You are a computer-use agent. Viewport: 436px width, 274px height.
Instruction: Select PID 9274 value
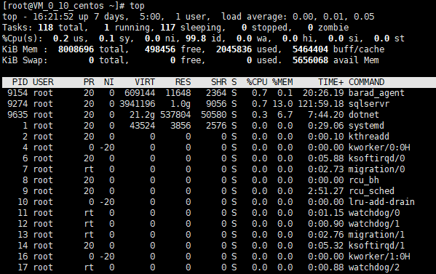[17, 104]
